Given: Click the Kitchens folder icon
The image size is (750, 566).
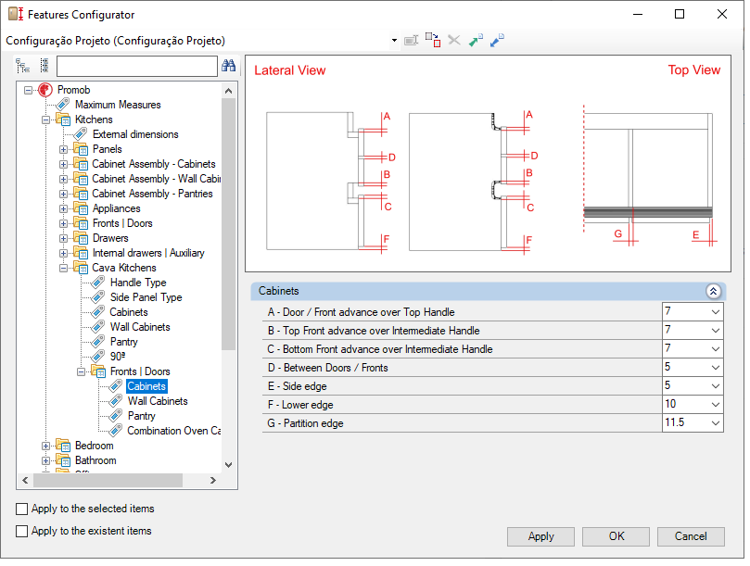Looking at the screenshot, I should pos(63,119).
